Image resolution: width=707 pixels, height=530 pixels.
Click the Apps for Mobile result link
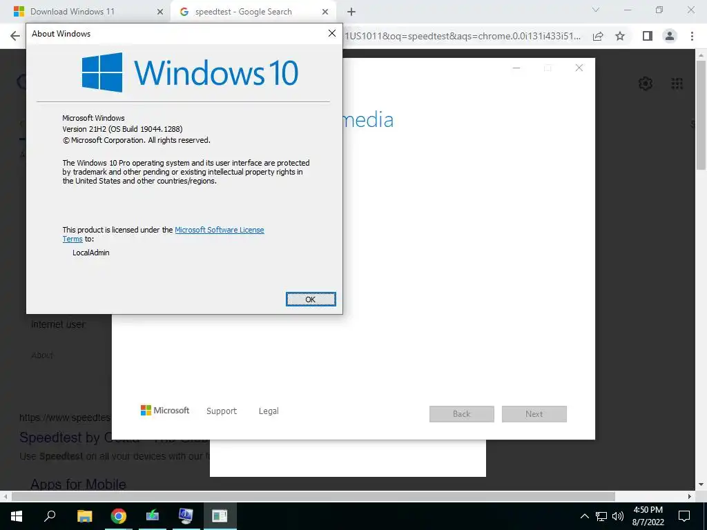[78, 484]
